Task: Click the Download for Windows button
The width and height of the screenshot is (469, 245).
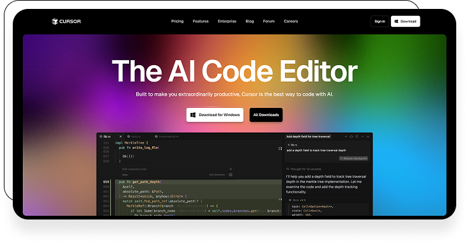Action: (x=215, y=115)
